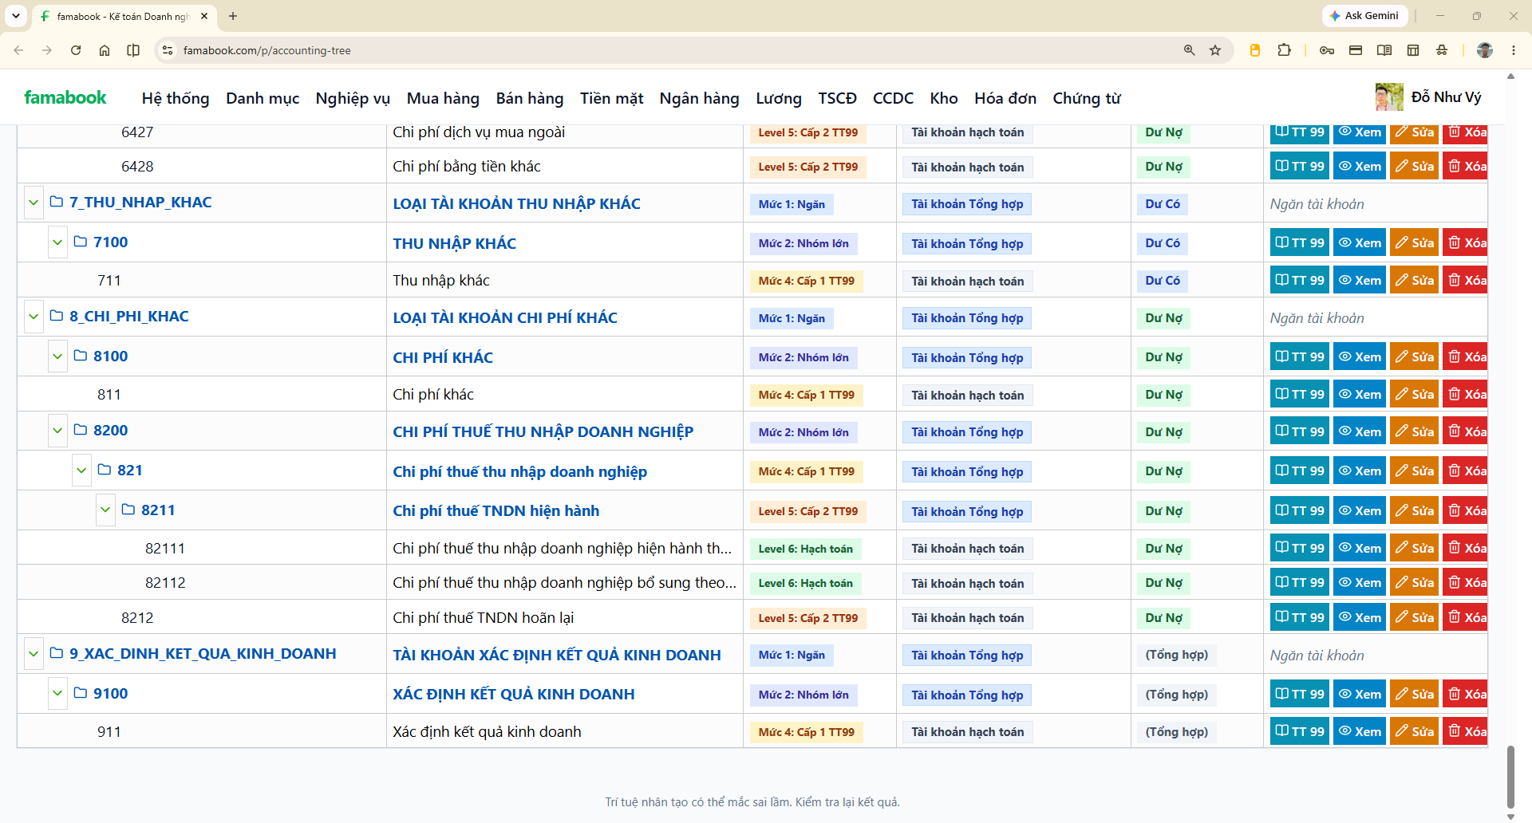Close the famabook browser tab
The image size is (1532, 823).
pos(204,16)
